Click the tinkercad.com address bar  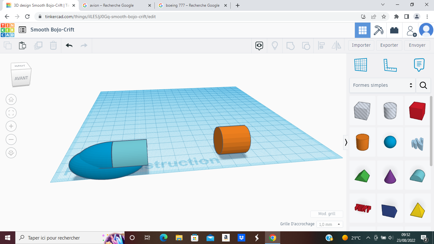click(x=197, y=17)
